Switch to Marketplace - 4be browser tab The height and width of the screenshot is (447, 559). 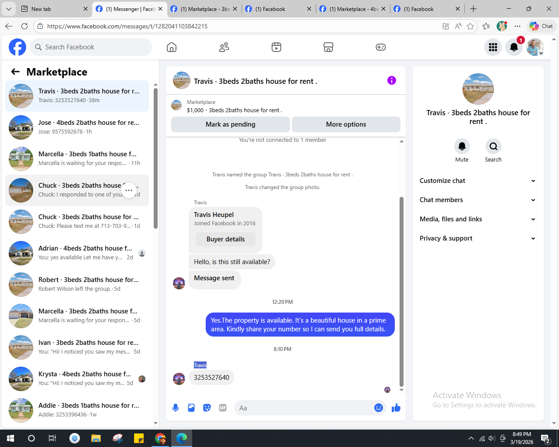[x=352, y=9]
